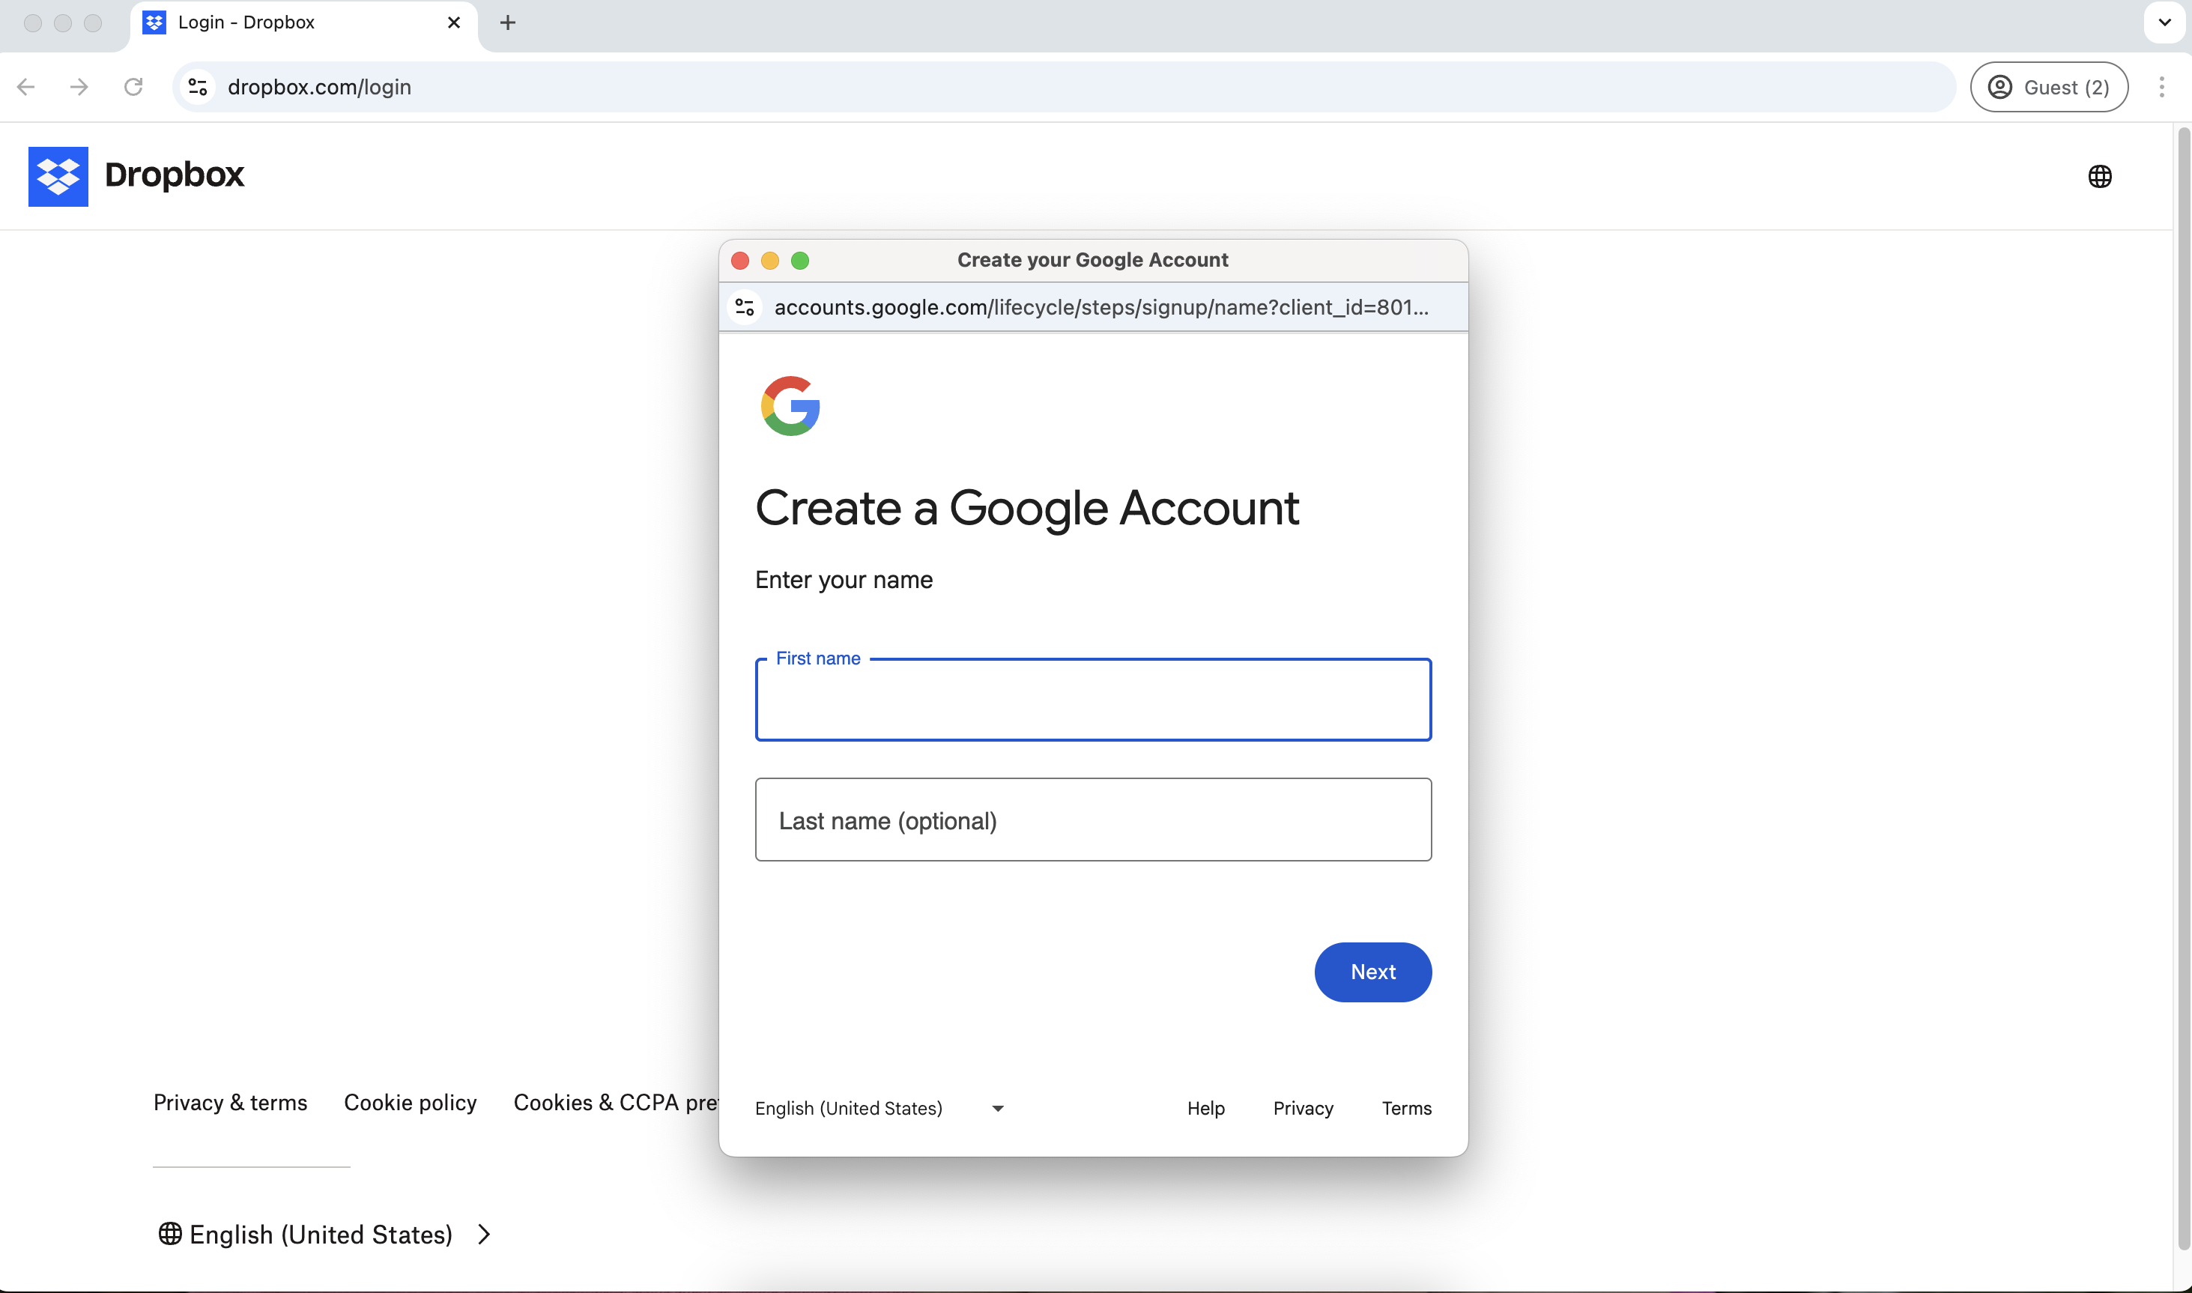Close the Login - Dropbox tab
Image resolution: width=2192 pixels, height=1293 pixels.
[453, 22]
